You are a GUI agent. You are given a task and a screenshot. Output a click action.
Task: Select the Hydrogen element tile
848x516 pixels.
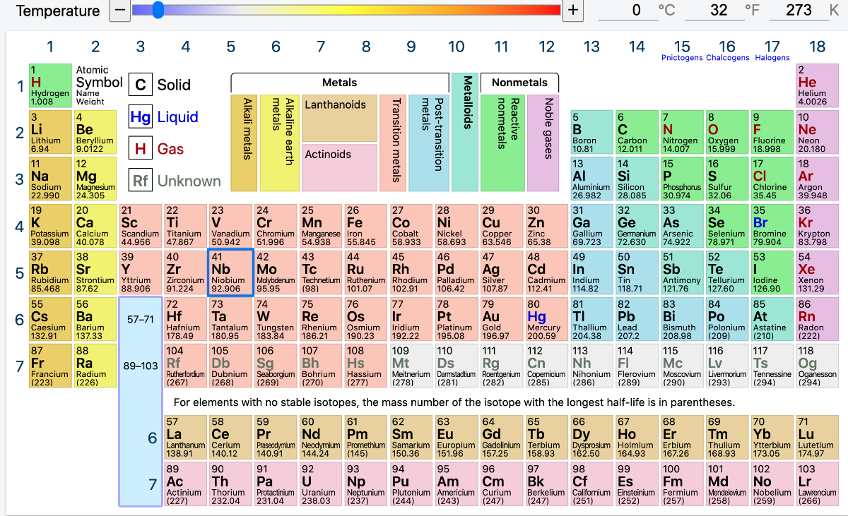50,85
